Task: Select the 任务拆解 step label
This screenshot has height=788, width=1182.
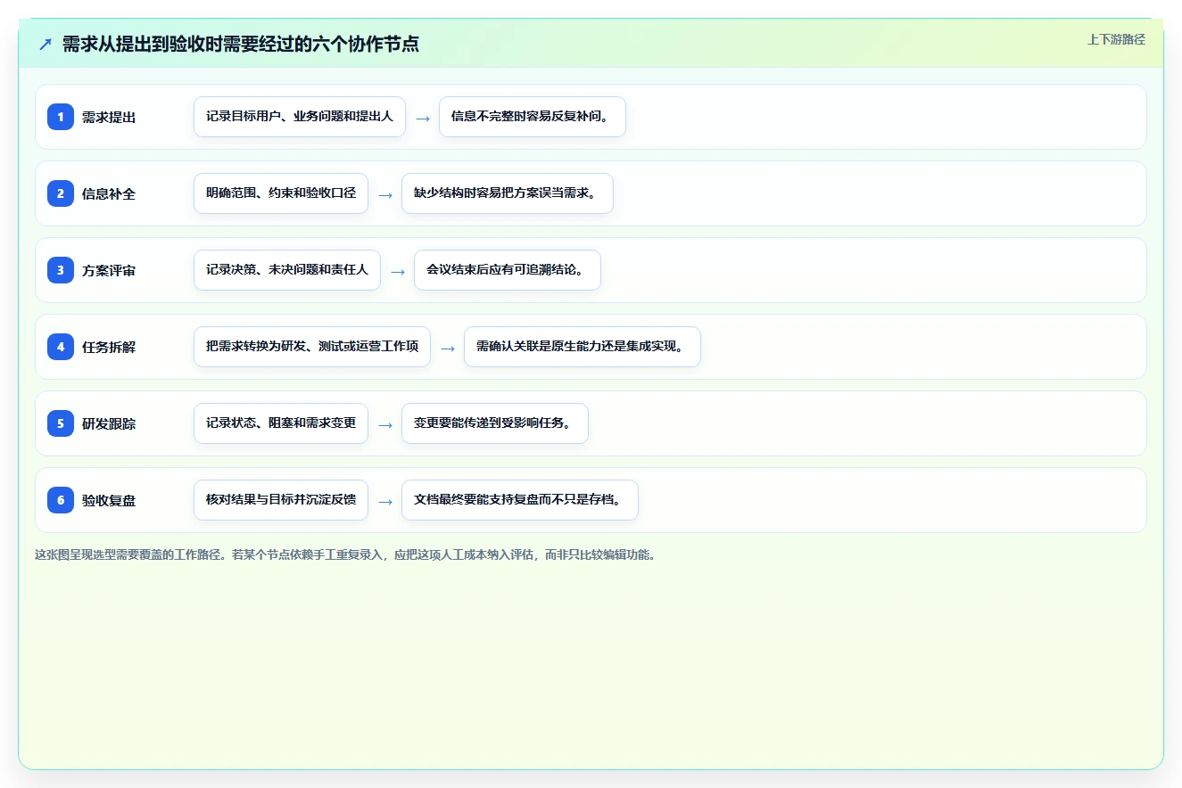Action: click(x=109, y=347)
